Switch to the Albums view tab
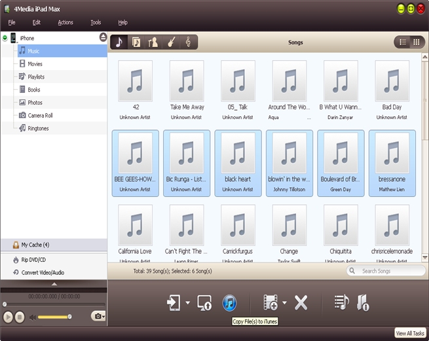 pyautogui.click(x=136, y=43)
